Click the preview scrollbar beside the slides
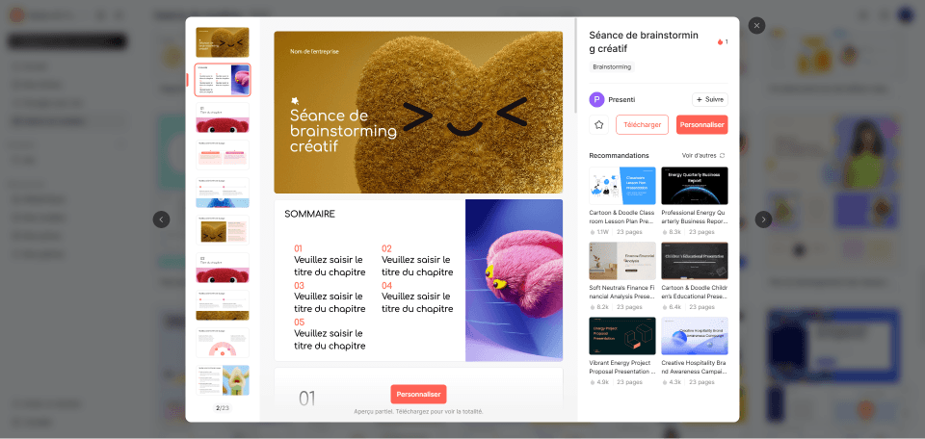 point(576,66)
